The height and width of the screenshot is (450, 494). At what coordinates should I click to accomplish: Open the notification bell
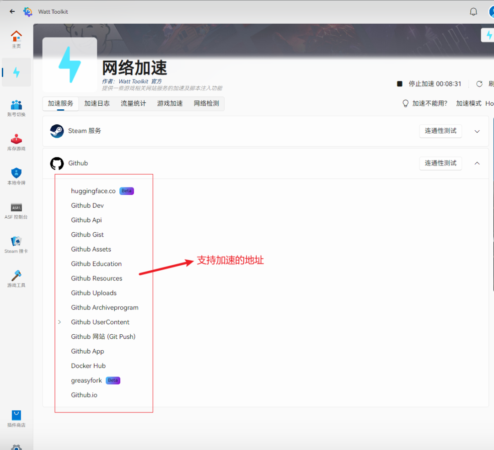click(x=473, y=11)
